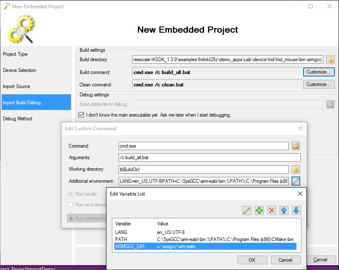Open the Project Type page
Viewport: 339px width, 270px height.
click(x=15, y=54)
